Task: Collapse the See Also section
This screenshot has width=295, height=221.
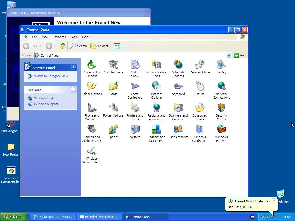Action: pos(73,89)
